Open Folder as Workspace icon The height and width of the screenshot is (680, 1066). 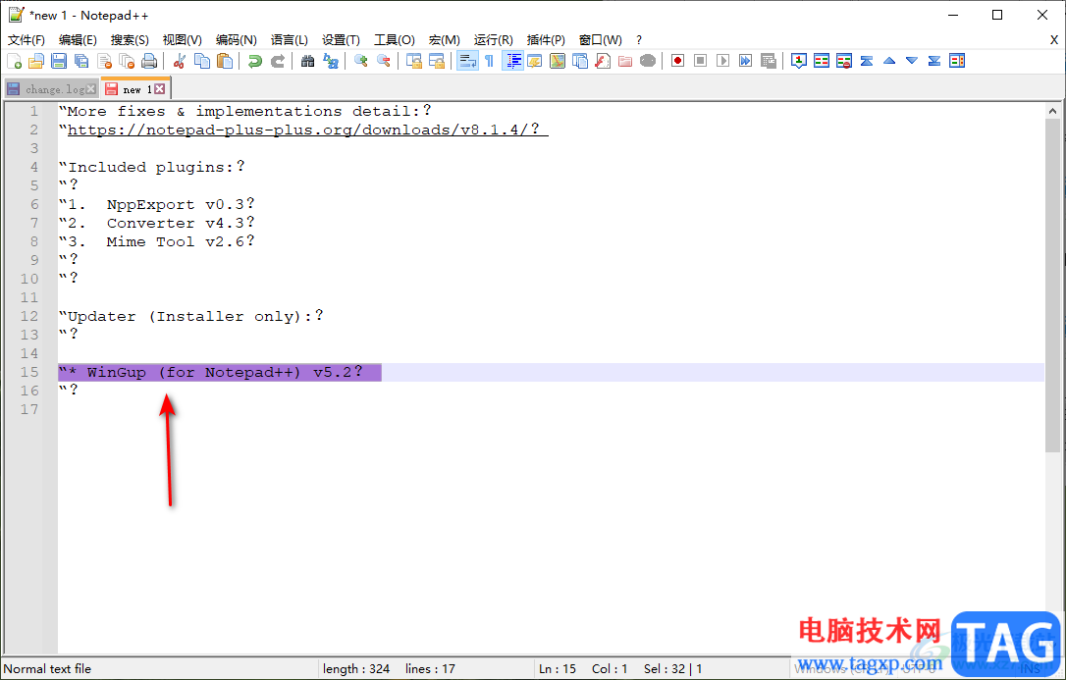click(625, 61)
